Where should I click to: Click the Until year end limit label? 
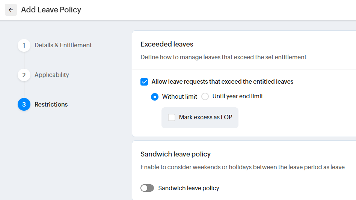click(x=238, y=96)
